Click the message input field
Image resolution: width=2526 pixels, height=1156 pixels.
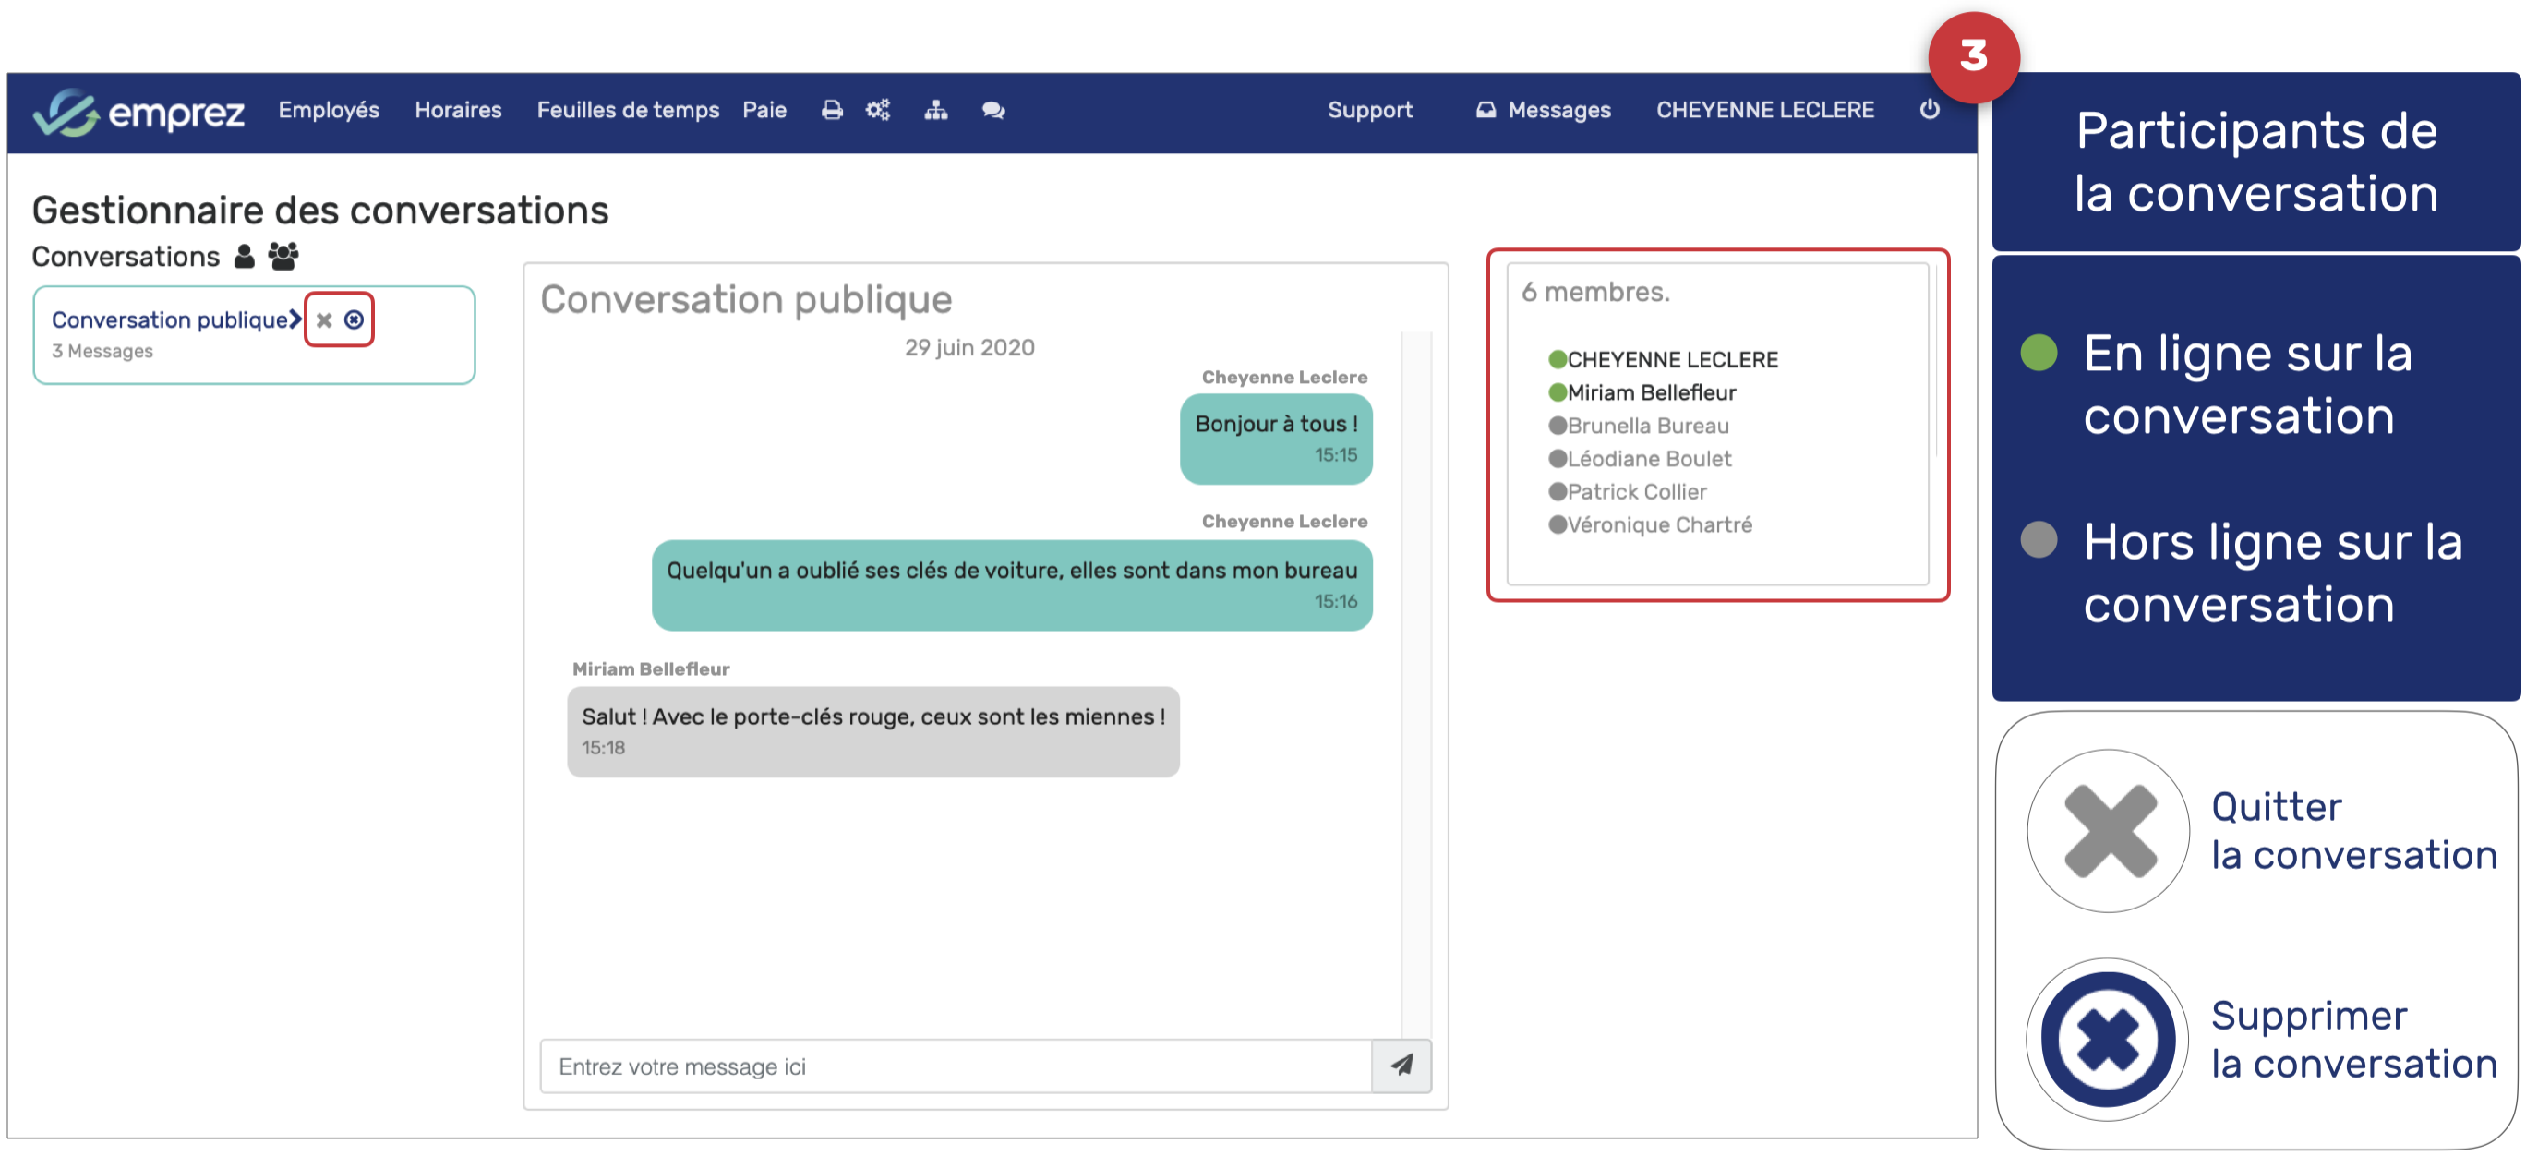click(x=955, y=1066)
